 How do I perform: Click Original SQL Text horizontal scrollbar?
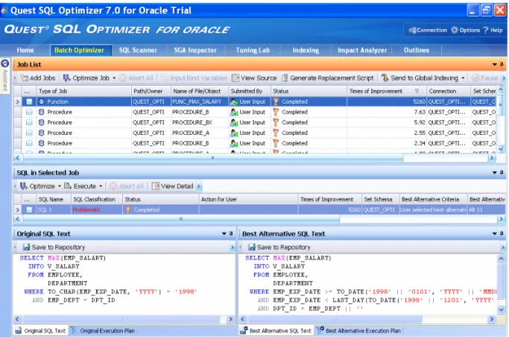(x=124, y=319)
